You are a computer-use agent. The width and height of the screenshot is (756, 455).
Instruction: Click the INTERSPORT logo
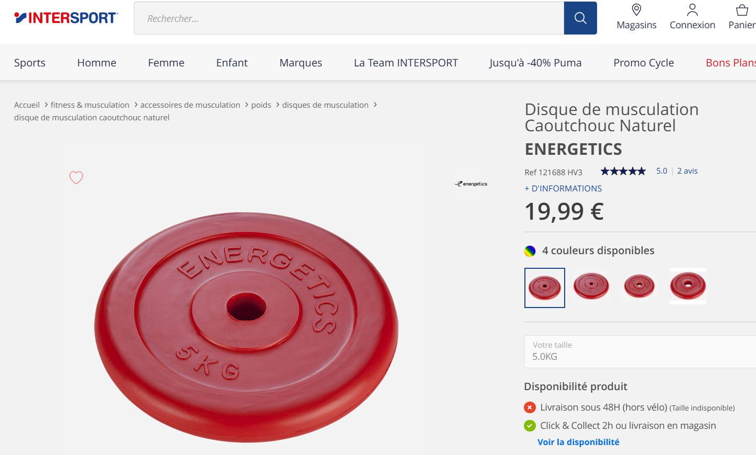66,18
